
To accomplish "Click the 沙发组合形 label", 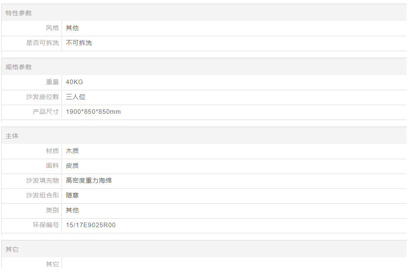I will (x=43, y=195).
